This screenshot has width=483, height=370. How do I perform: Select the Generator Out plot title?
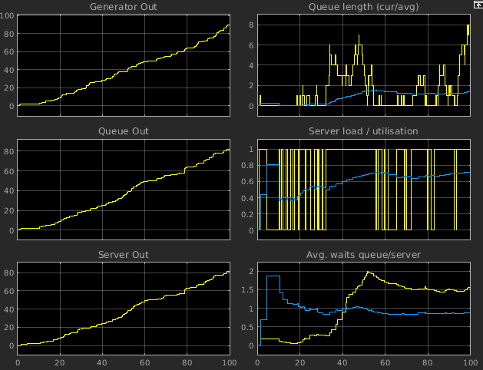[124, 7]
